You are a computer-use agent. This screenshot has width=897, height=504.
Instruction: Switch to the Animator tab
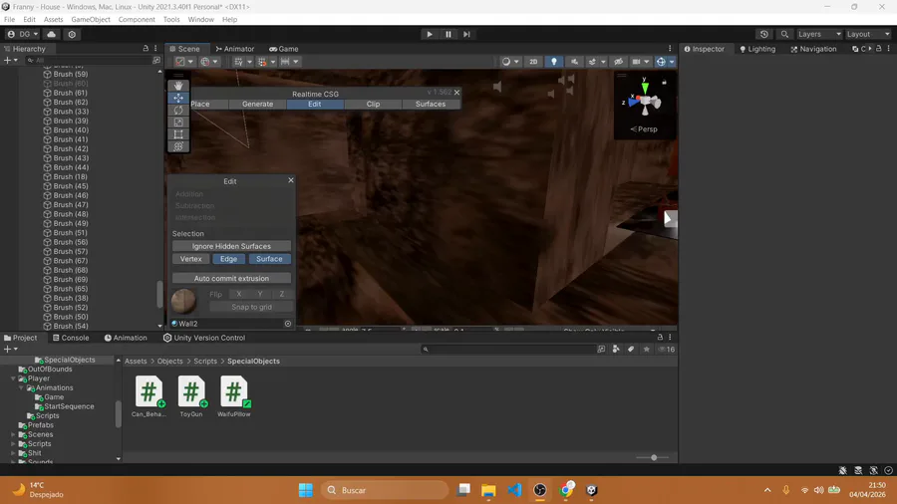point(235,49)
